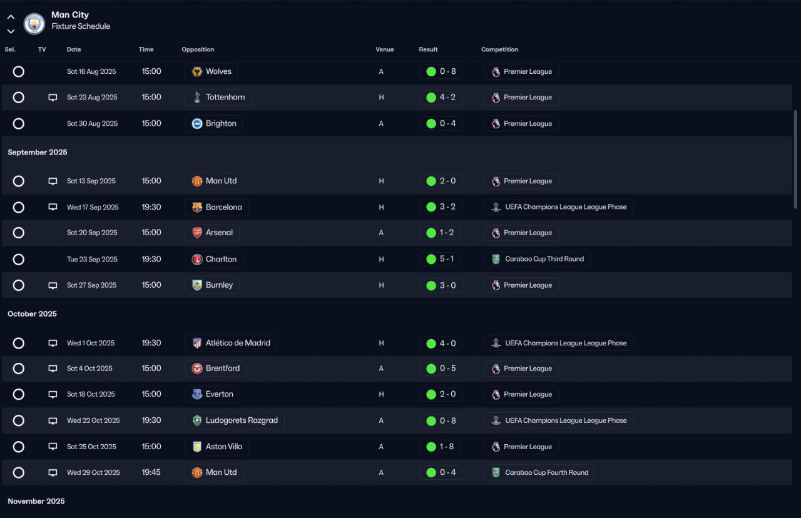801x518 pixels.
Task: Open the Brentford opposition team button
Action: click(x=216, y=368)
